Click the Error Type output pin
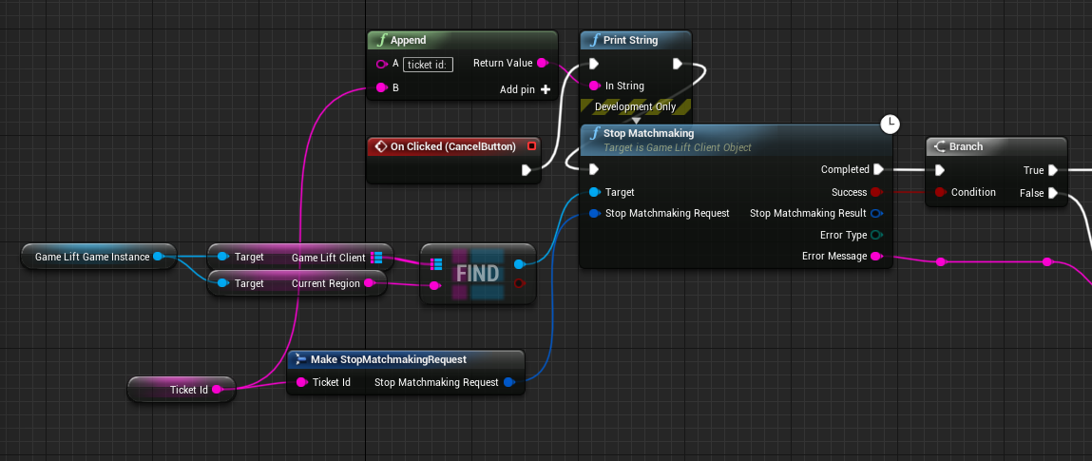 [876, 235]
